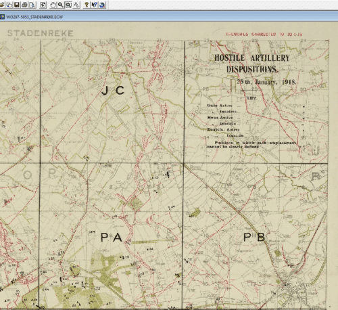Screen dimensions: 338x310
Task: Open print preview page icon
Action: [32, 5]
